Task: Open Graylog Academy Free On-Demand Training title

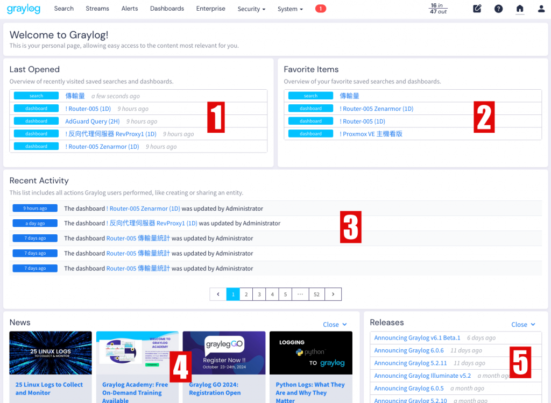Action: coord(135,392)
